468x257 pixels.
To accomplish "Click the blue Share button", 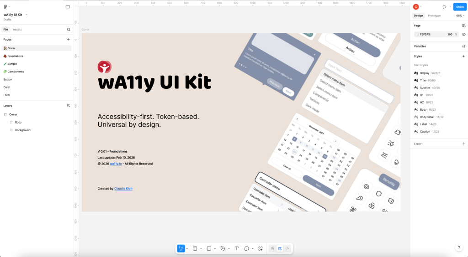I will coord(459,7).
